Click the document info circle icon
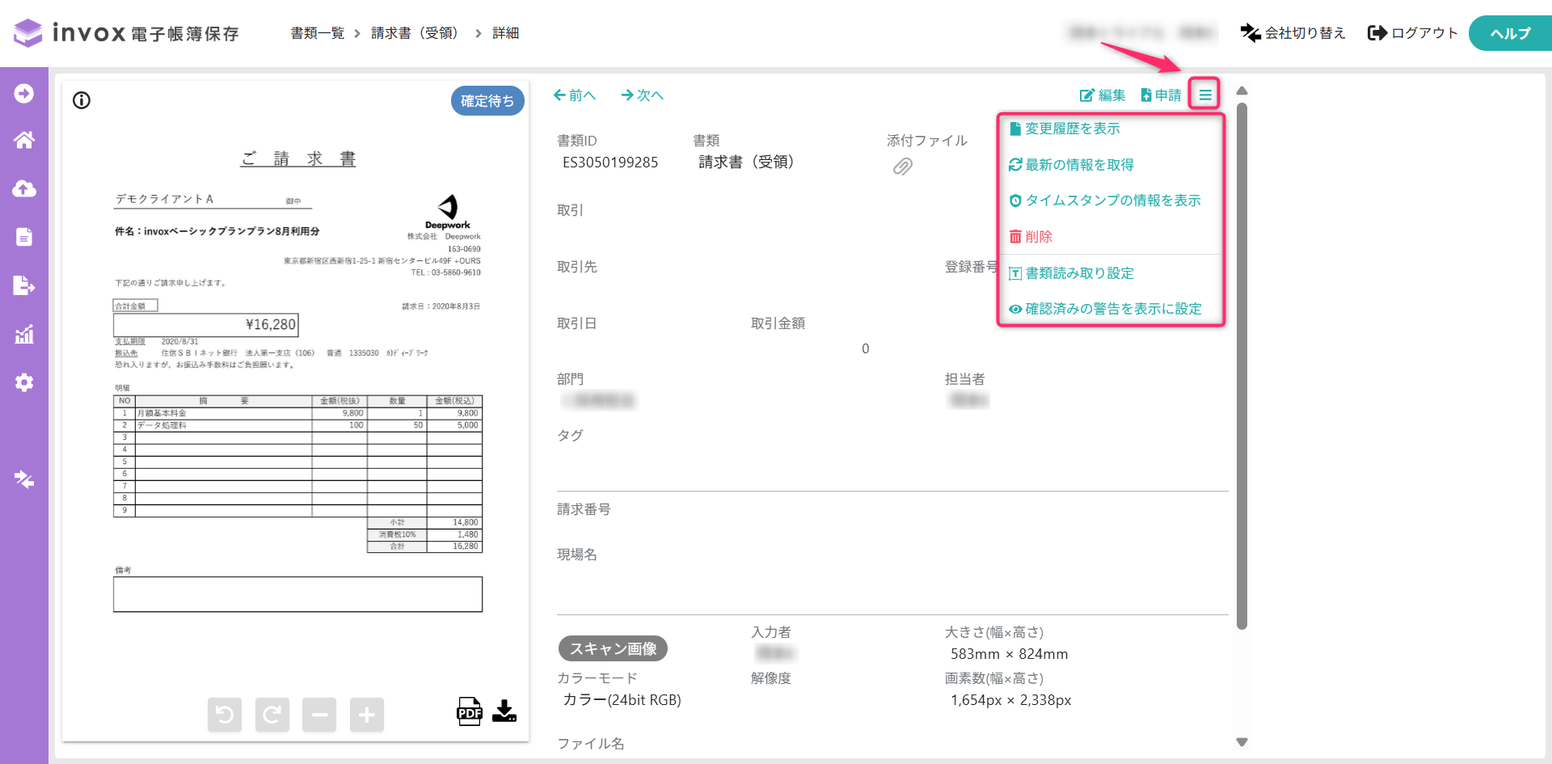Image resolution: width=1552 pixels, height=764 pixels. 82,100
